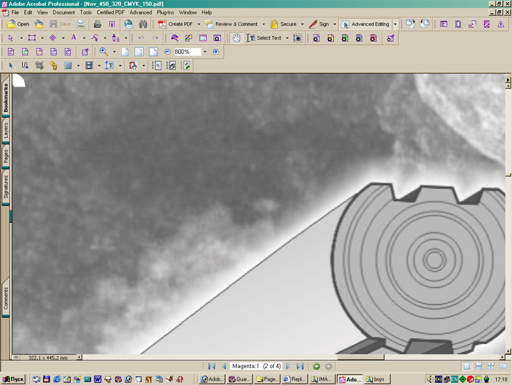Image resolution: width=512 pixels, height=385 pixels.
Task: Select the Crop tool
Action: (39, 66)
